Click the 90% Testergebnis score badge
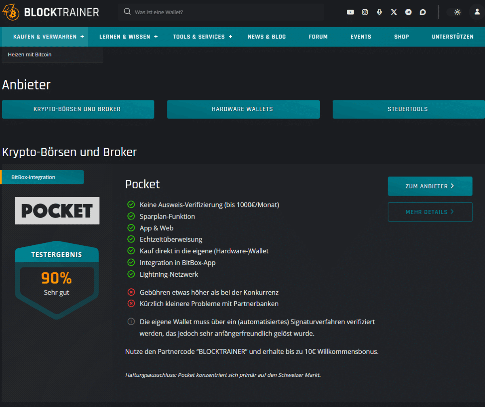The width and height of the screenshot is (485, 407). click(x=57, y=278)
